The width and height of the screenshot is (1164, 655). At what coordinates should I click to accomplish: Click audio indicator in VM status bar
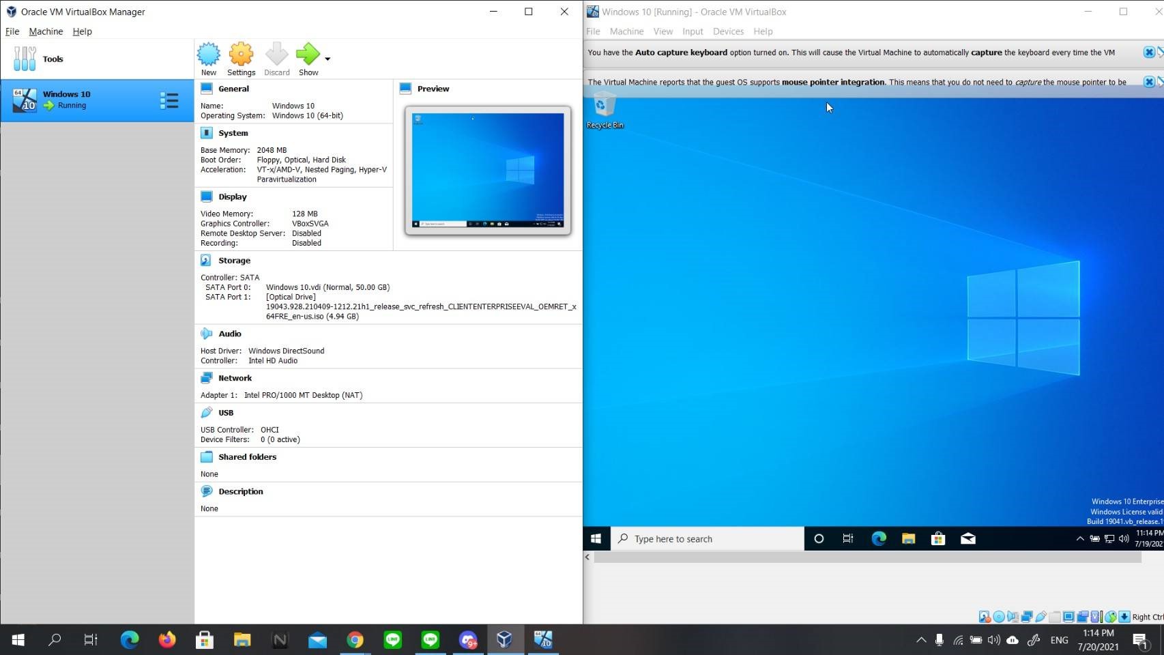click(x=1013, y=617)
